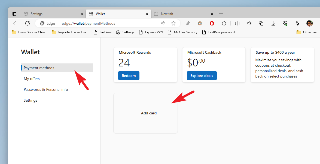Open the Extensions puzzle icon

coord(224,23)
